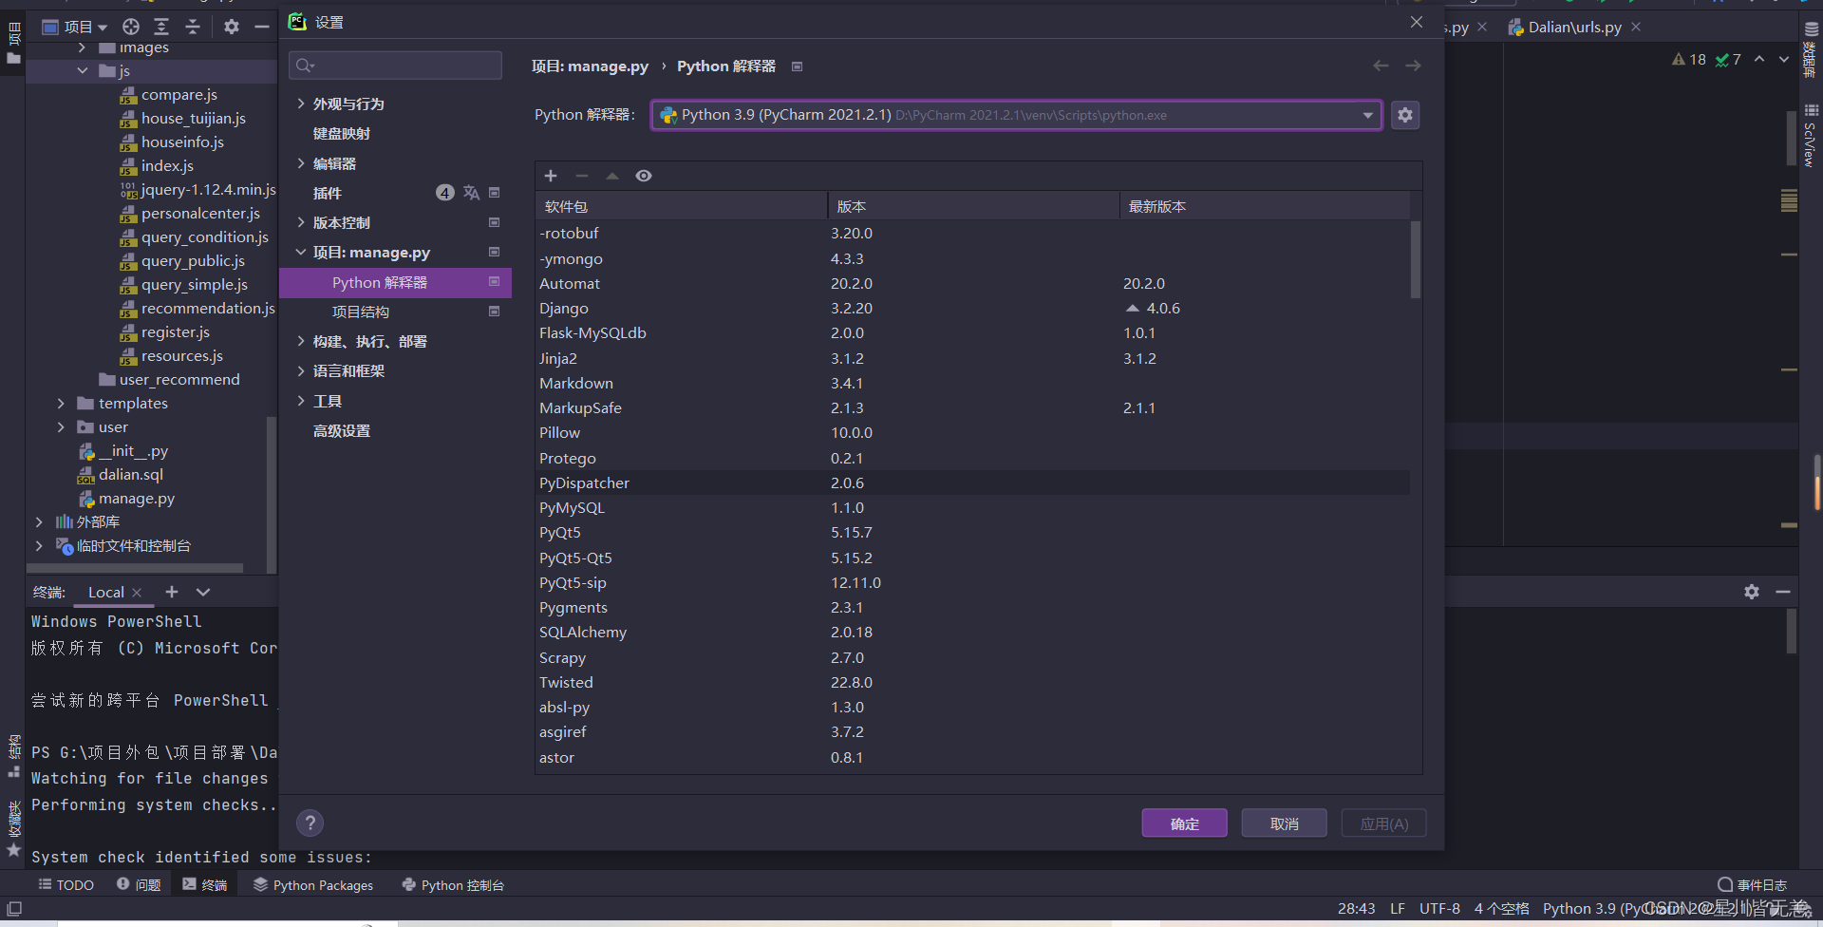This screenshot has width=1823, height=927.
Task: Click the 应用(A) button
Action: click(x=1383, y=823)
